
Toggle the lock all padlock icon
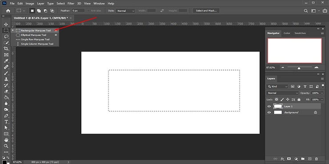(x=299, y=100)
